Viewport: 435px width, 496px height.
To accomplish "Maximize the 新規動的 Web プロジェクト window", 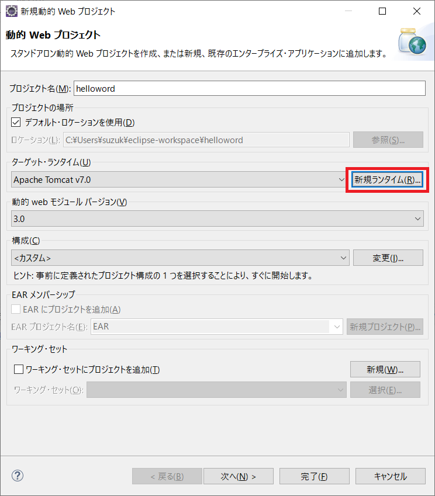I will point(382,11).
